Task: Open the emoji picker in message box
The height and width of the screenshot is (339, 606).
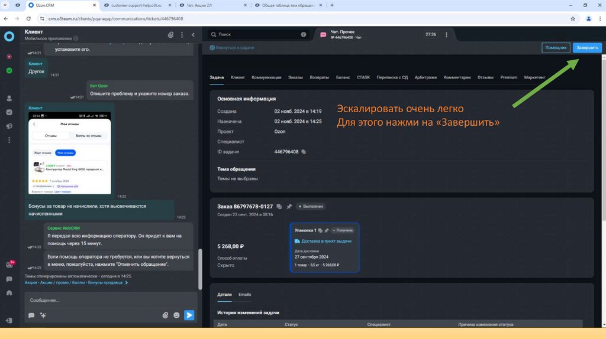Action: click(x=176, y=315)
